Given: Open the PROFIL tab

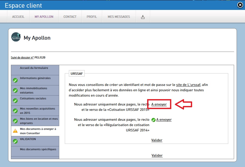Looking at the screenshot, I should [92, 17].
